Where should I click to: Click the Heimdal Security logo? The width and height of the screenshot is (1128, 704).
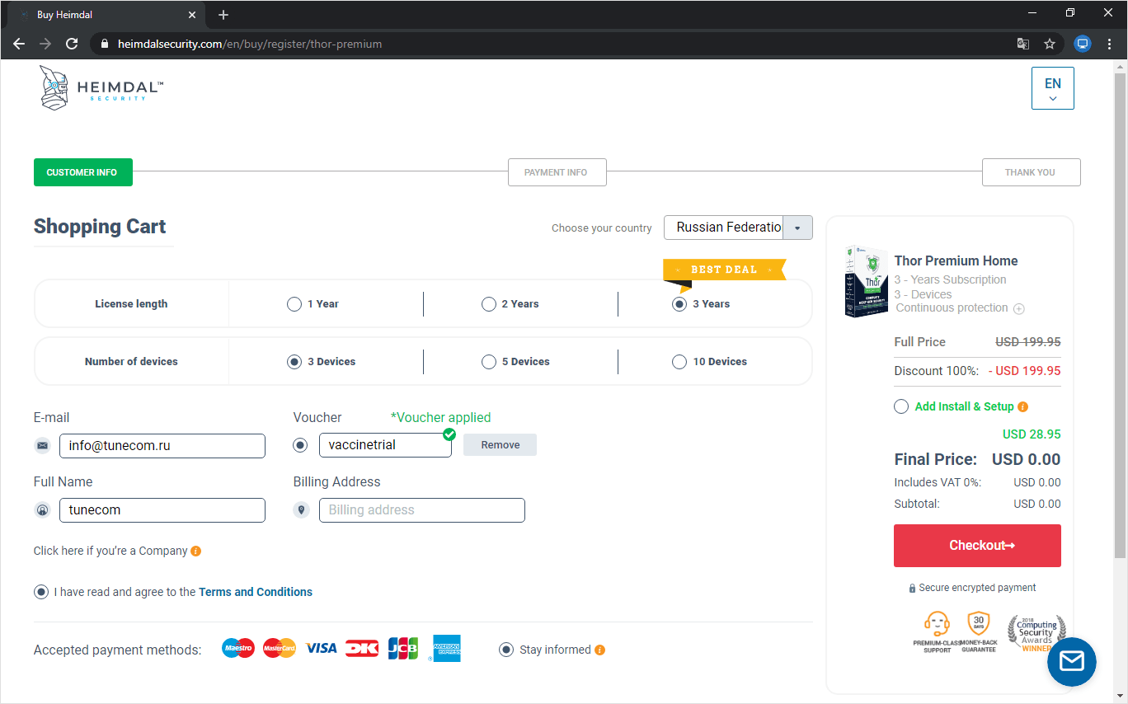(x=101, y=87)
